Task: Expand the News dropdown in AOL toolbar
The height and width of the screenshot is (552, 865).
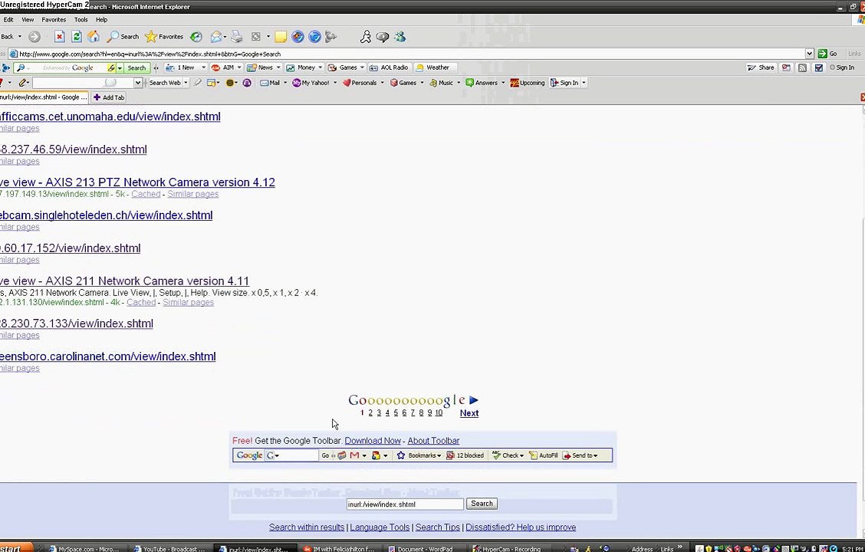Action: click(278, 67)
